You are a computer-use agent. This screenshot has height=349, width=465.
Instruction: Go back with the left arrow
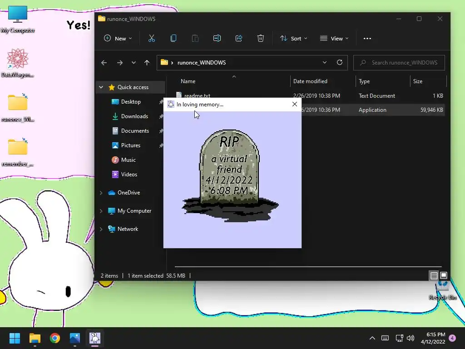point(104,63)
